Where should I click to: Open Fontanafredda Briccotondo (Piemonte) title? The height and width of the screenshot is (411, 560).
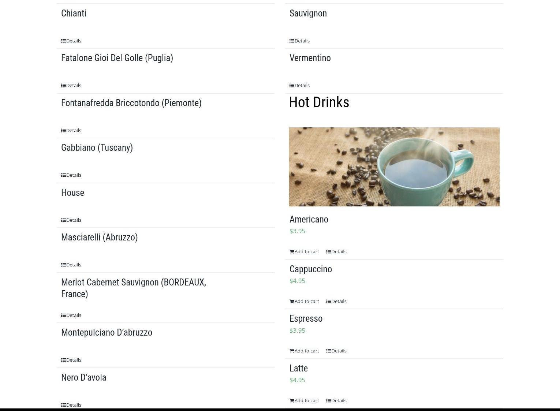coord(131,103)
